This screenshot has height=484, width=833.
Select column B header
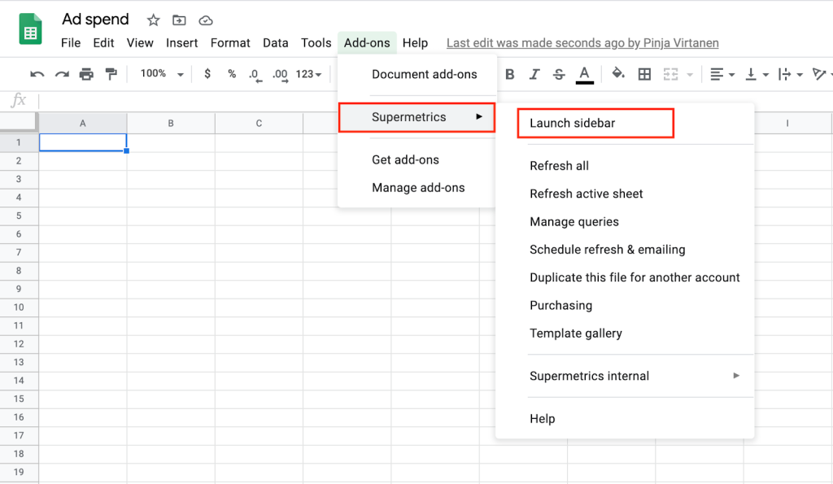(171, 124)
